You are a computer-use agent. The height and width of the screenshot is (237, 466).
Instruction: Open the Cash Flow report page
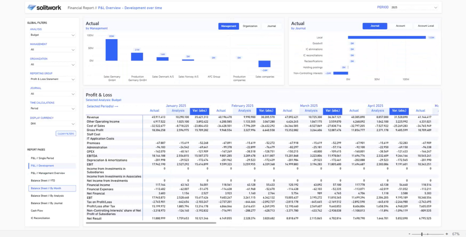coord(37,211)
